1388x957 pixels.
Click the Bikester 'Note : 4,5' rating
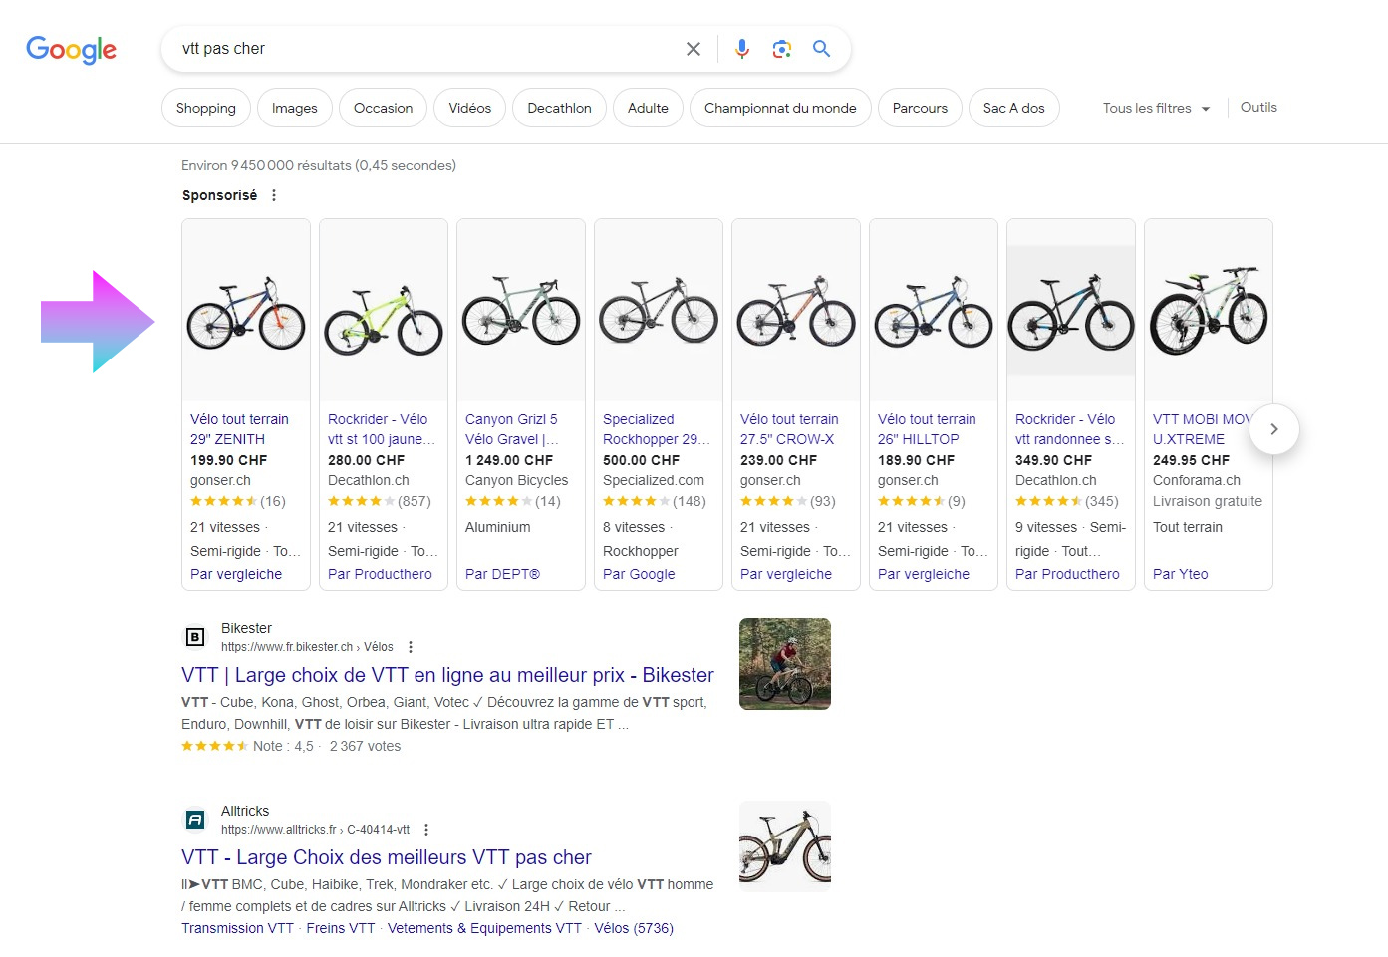click(x=283, y=746)
